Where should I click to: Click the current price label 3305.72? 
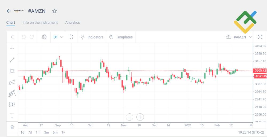point(260,70)
